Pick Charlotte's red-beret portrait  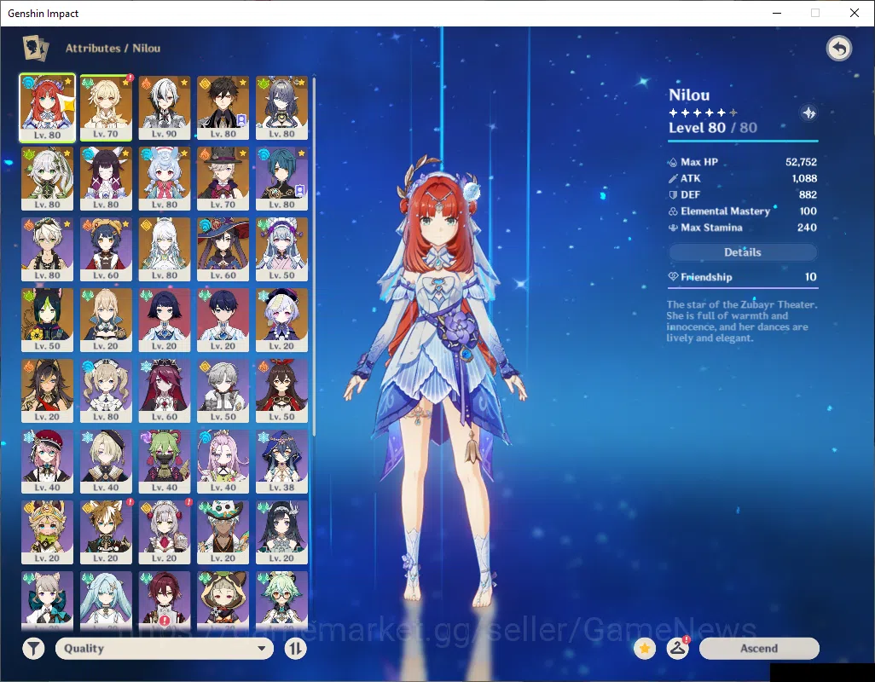pyautogui.click(x=48, y=462)
